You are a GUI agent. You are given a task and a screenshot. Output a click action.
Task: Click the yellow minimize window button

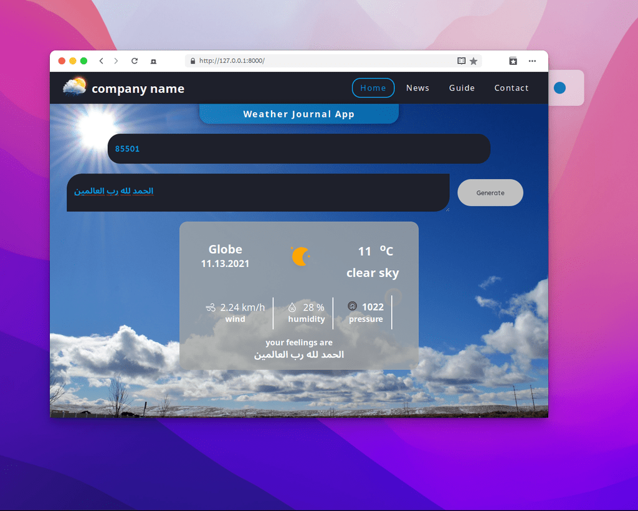(x=73, y=61)
